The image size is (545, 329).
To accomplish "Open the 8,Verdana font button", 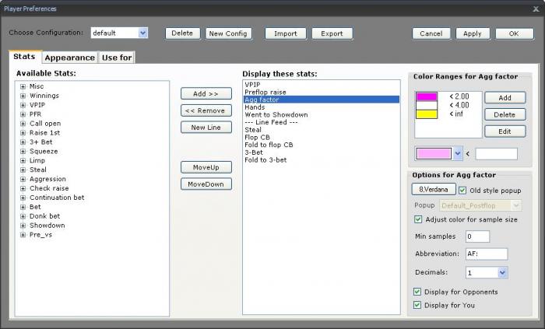I will pos(434,190).
